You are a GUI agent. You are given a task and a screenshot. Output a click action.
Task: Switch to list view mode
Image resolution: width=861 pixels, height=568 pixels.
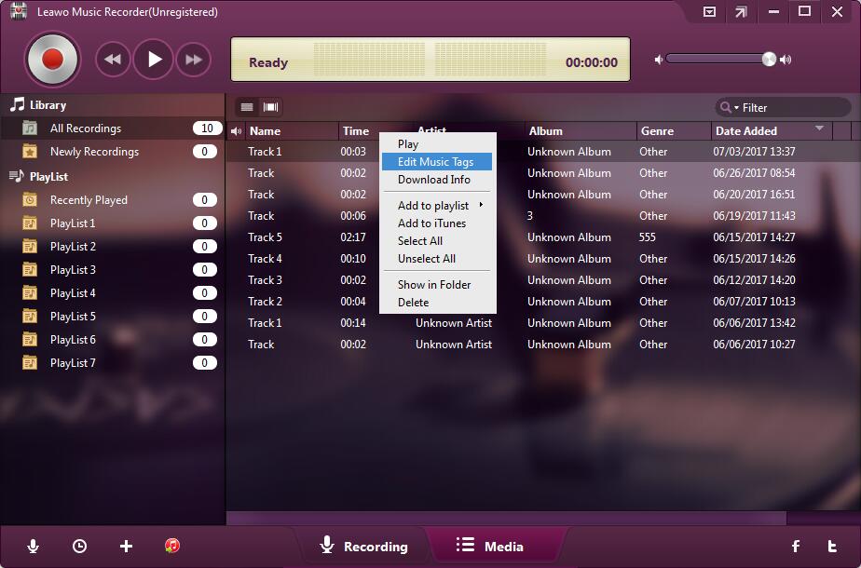[247, 107]
